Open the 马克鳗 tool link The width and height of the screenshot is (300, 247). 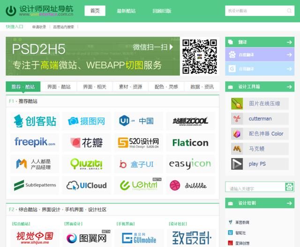pyautogui.click(x=256, y=149)
